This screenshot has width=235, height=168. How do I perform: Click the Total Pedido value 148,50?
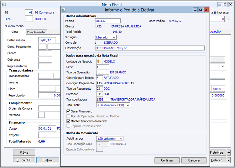[117, 32]
